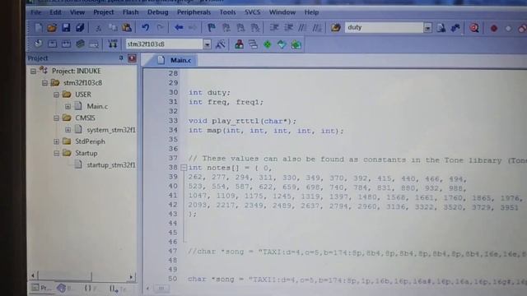Indent the selected lines icon
527x296 pixels.
coord(274,27)
